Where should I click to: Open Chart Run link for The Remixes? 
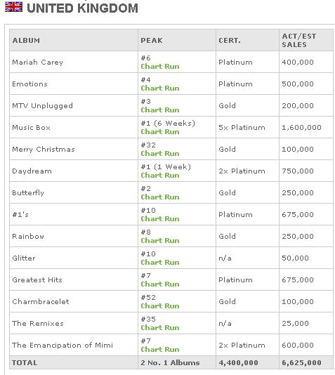160,327
